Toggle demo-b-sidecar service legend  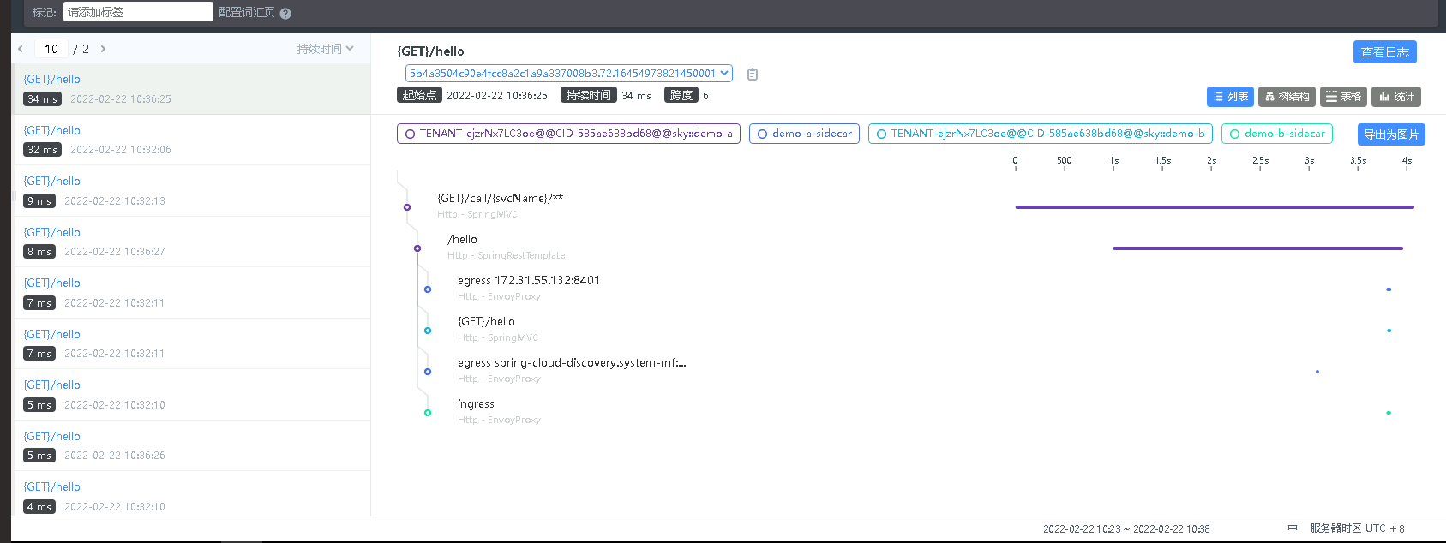tap(1277, 134)
